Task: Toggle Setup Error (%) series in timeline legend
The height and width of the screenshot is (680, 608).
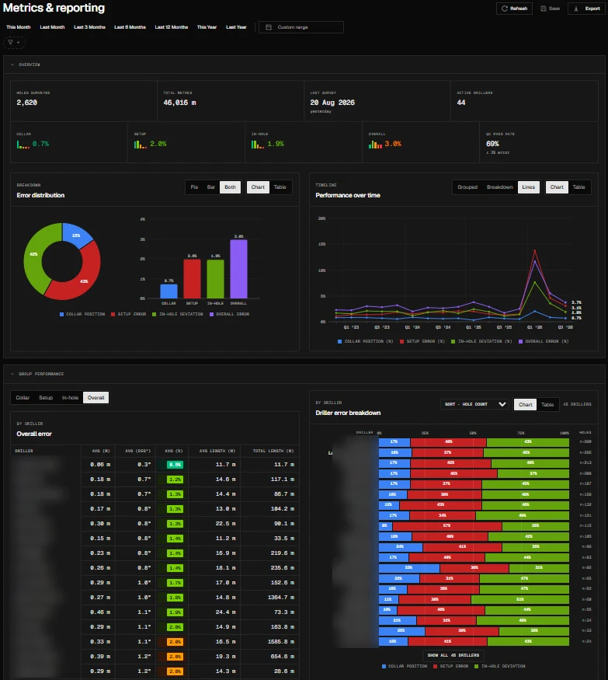Action: tap(422, 341)
